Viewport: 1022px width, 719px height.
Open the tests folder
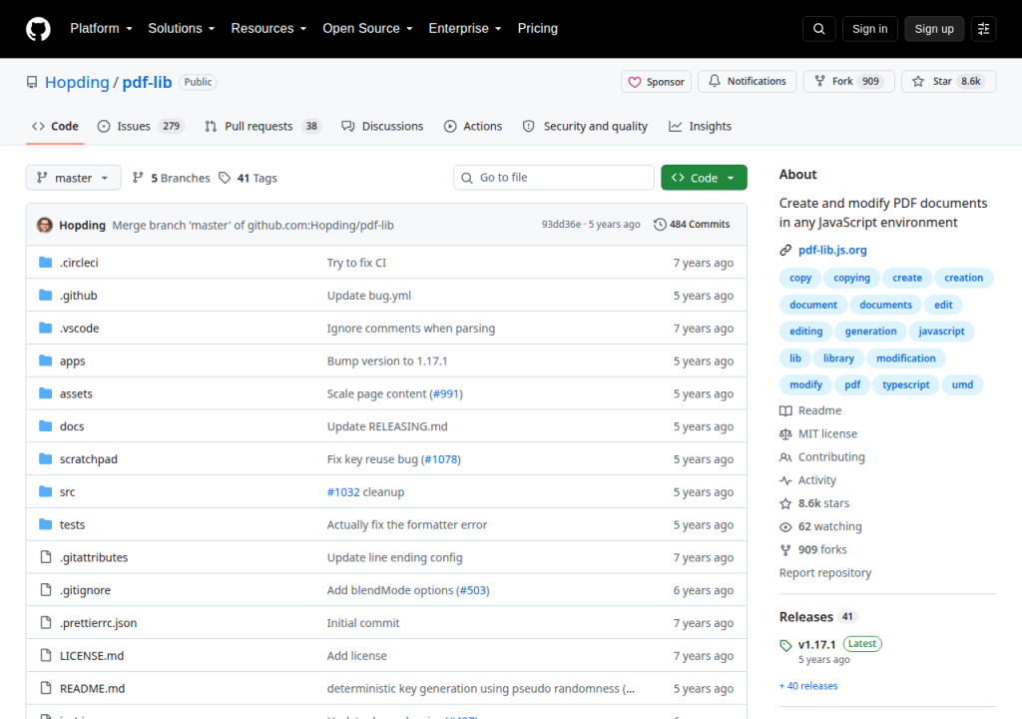coord(72,524)
